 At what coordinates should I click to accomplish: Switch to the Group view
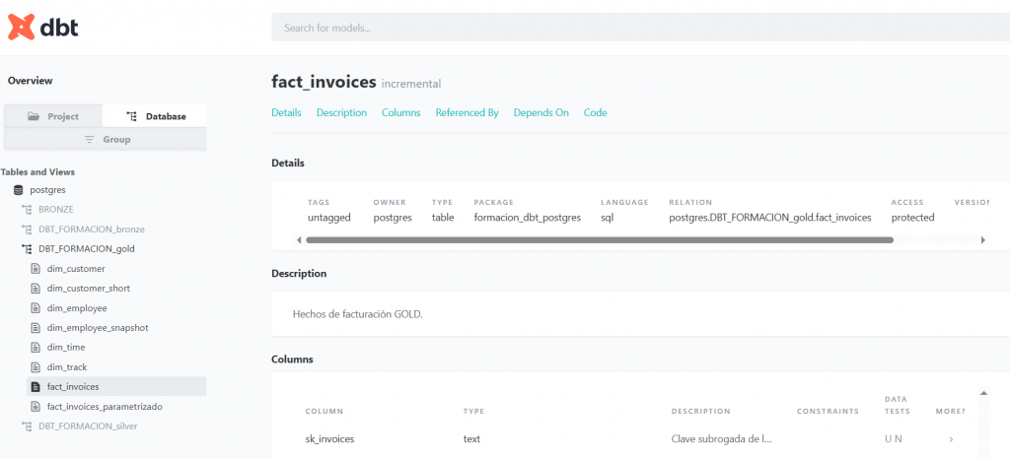105,140
